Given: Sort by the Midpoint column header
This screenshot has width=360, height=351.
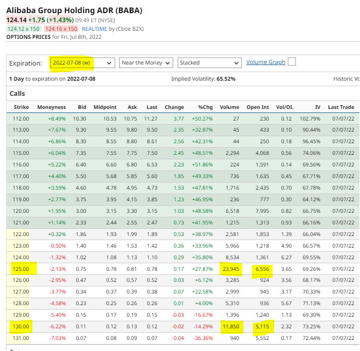Looking at the screenshot, I should click(x=105, y=107).
